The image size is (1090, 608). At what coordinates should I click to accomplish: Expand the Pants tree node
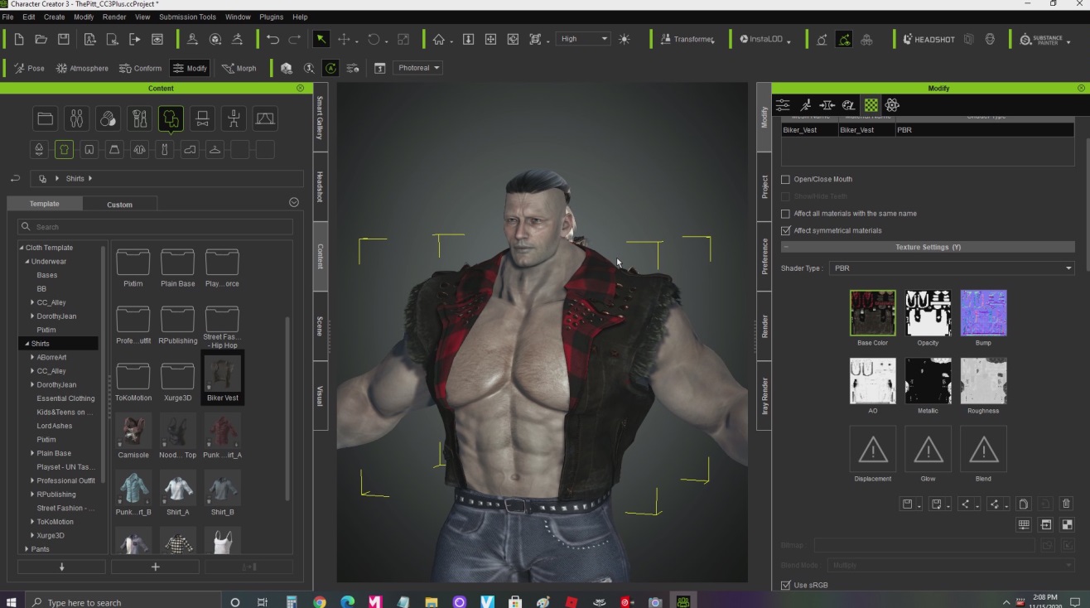27,549
